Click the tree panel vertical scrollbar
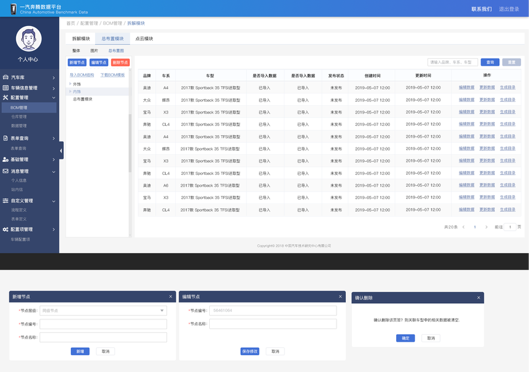Screen dimensions: 529x372 130,143
